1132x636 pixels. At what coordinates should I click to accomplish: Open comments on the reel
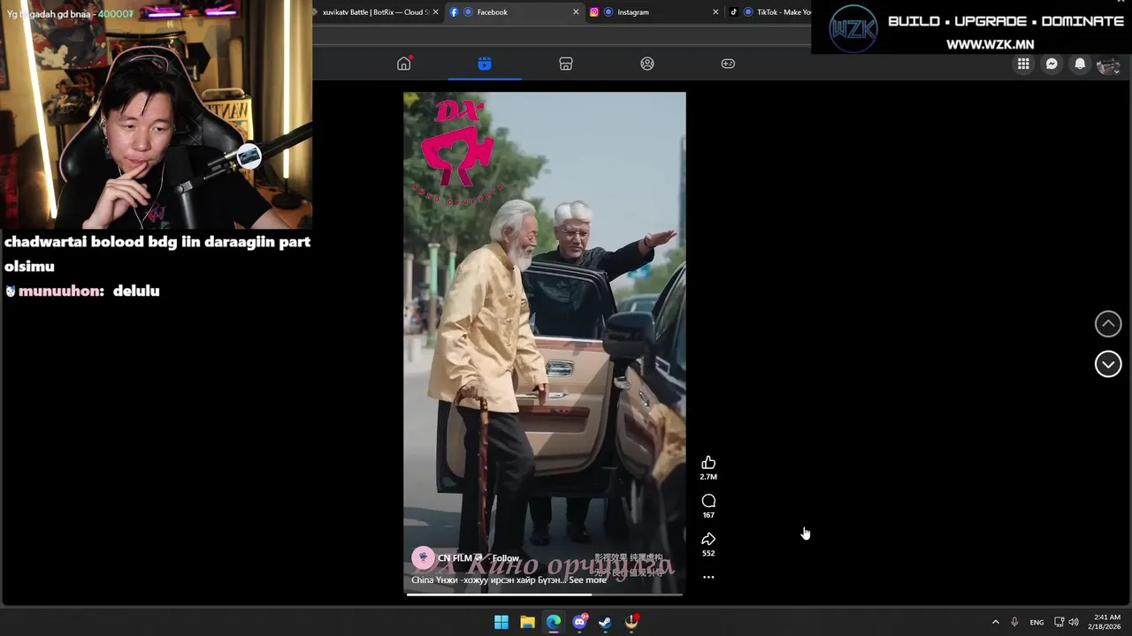click(x=708, y=501)
